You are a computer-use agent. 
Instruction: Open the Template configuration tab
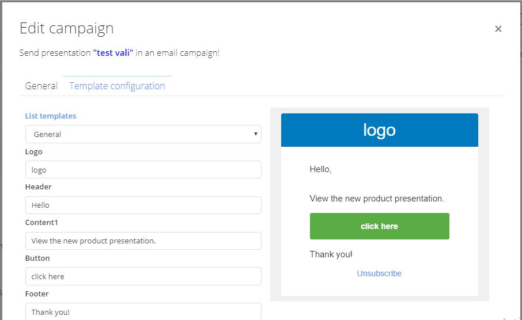117,86
